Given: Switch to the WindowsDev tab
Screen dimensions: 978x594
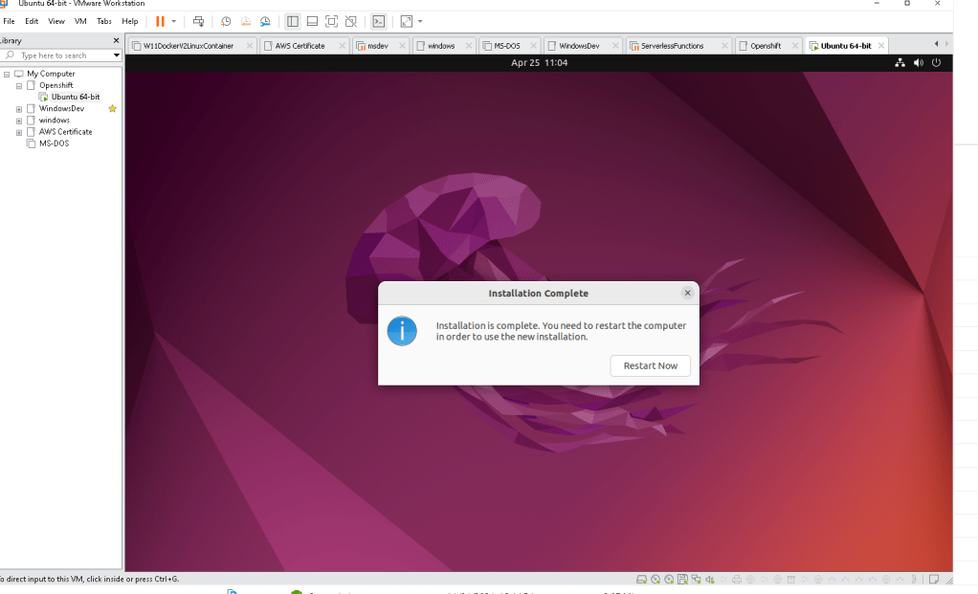Looking at the screenshot, I should tap(579, 46).
